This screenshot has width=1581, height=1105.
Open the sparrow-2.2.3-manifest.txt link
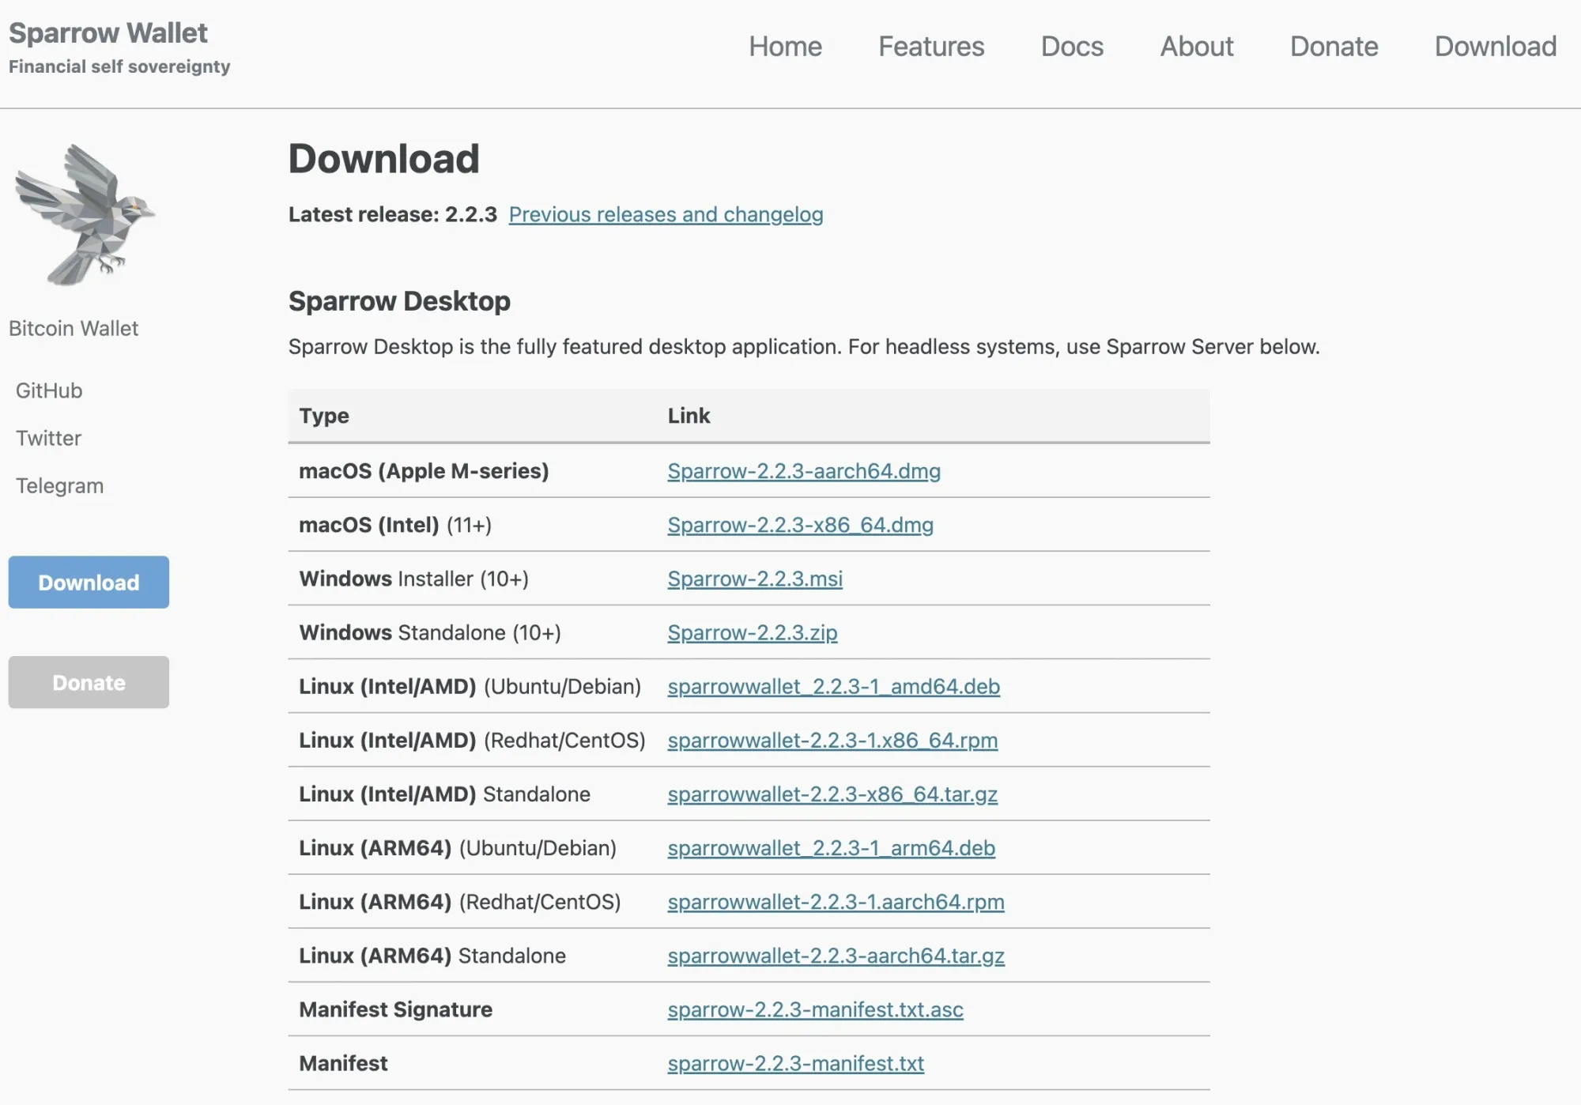[795, 1063]
